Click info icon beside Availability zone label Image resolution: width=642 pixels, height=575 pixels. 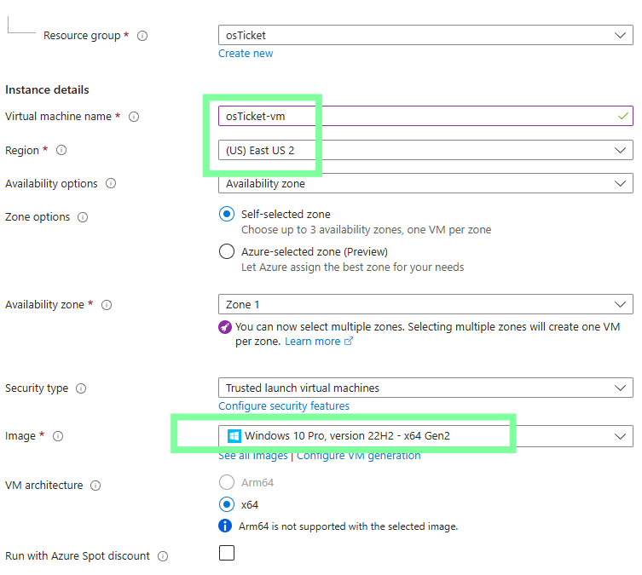(107, 305)
